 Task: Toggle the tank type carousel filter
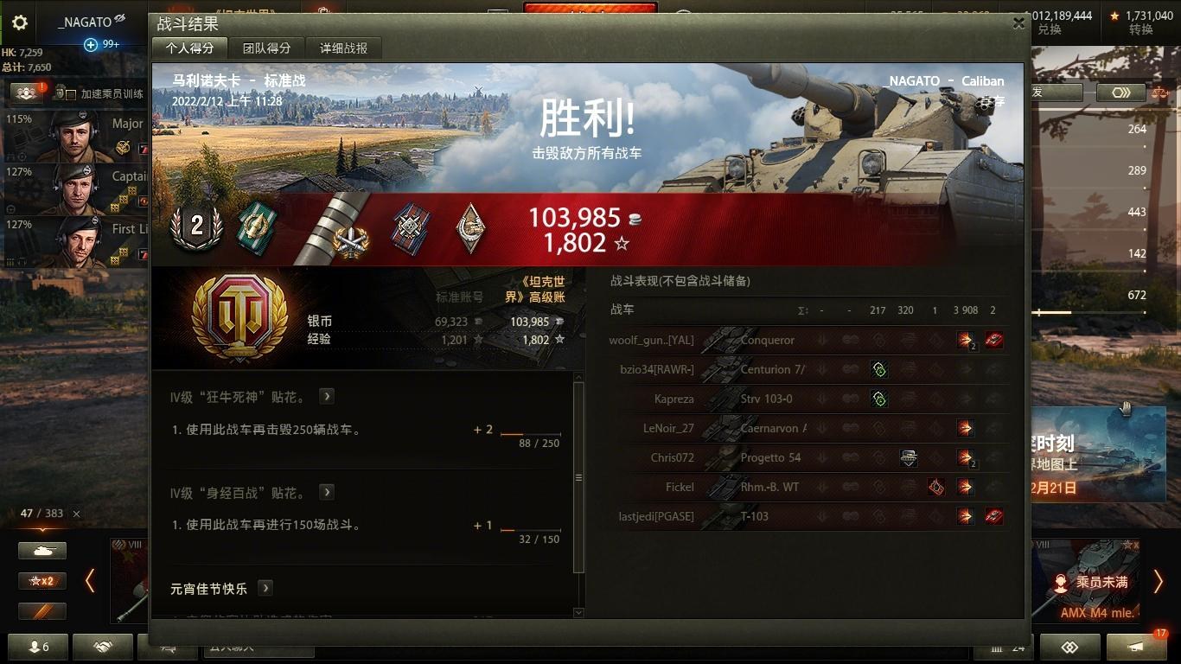coord(42,550)
